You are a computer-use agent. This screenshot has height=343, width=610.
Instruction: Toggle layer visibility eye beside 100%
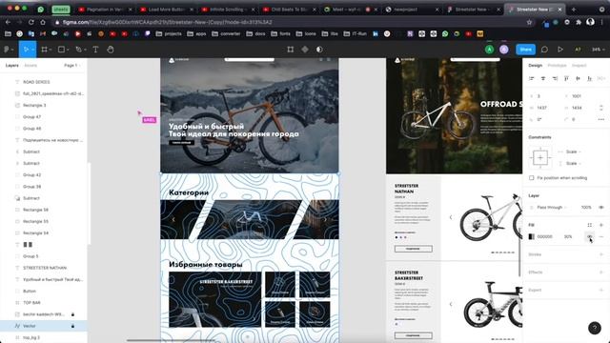tap(601, 208)
